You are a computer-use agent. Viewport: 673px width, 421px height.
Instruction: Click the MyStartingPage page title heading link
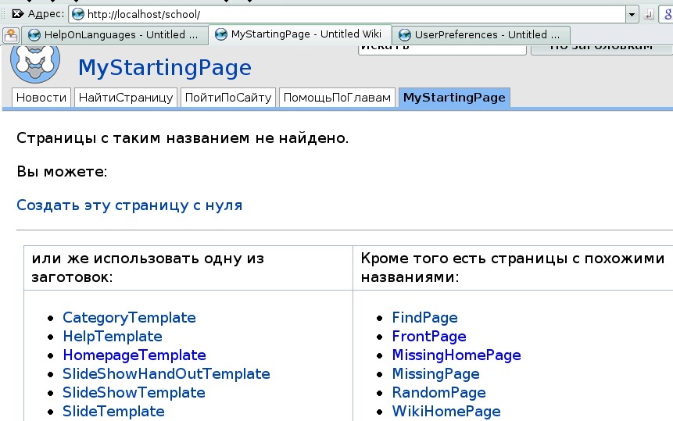tap(164, 68)
